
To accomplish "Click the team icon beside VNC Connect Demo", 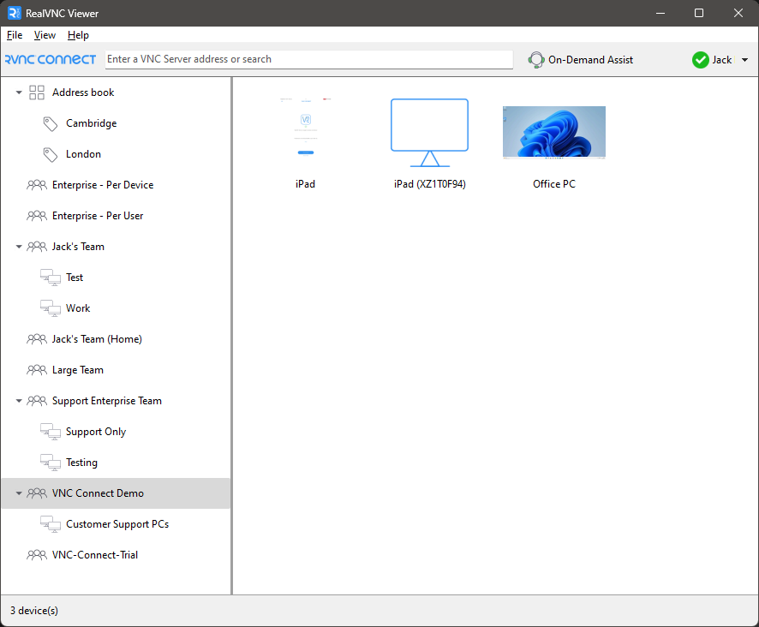I will [37, 493].
